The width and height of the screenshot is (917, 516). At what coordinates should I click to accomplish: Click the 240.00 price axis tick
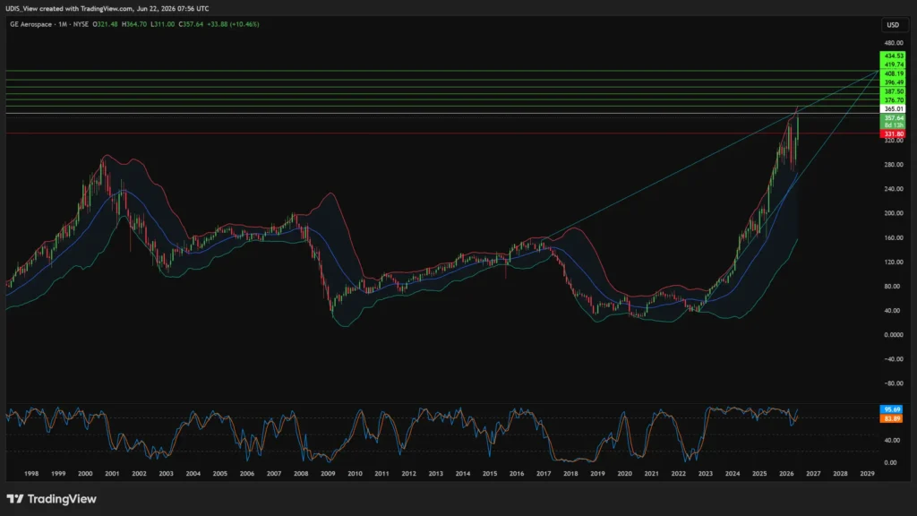[893, 189]
